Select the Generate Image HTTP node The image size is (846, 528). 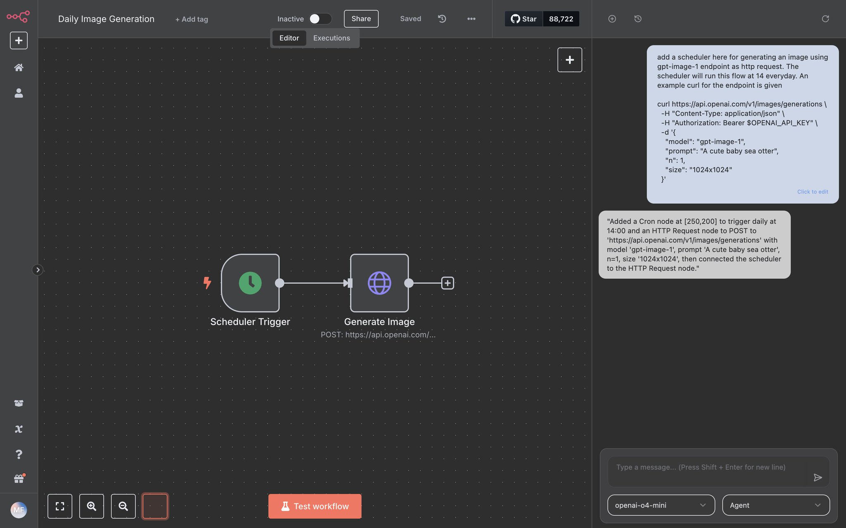coord(379,283)
